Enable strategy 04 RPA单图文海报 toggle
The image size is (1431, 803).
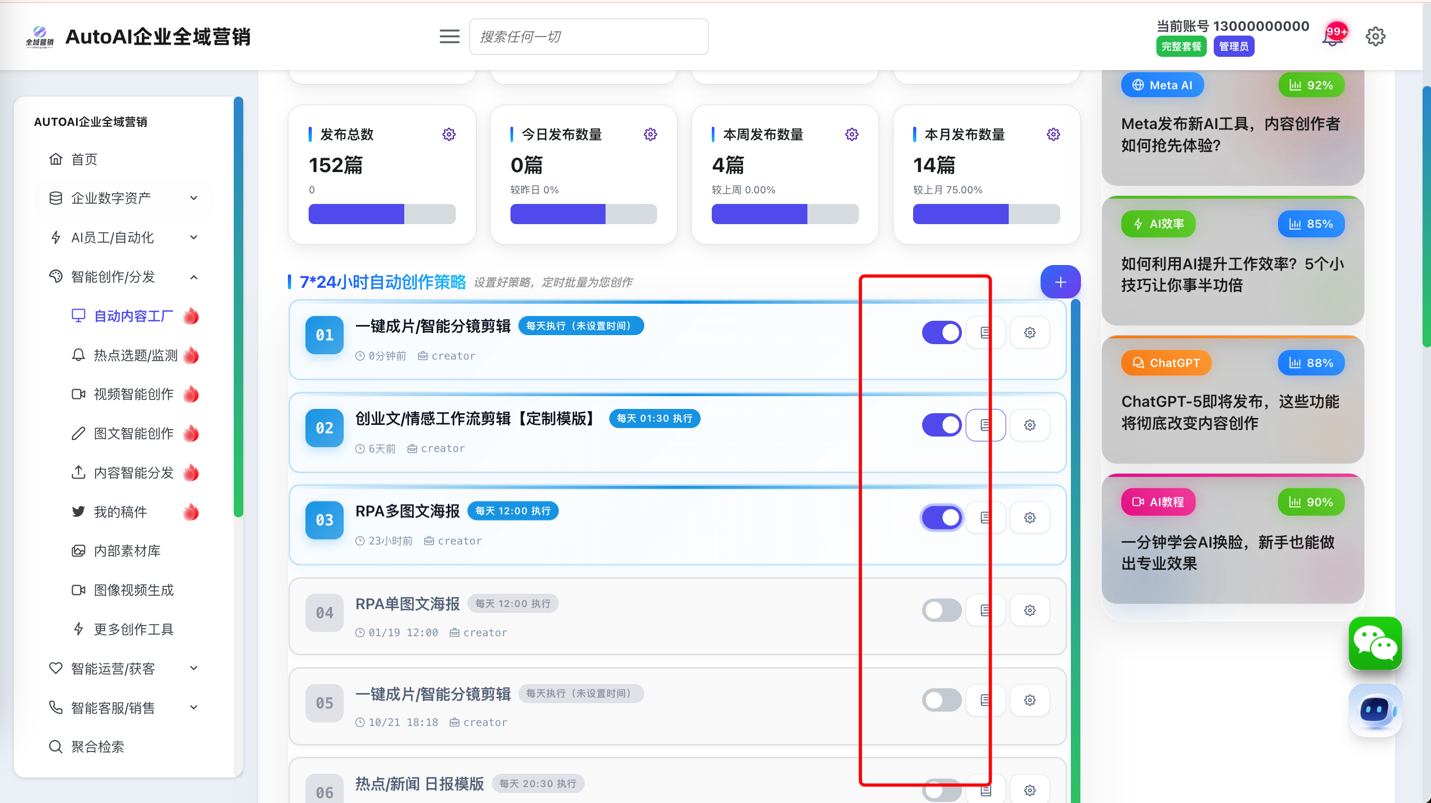pos(942,610)
